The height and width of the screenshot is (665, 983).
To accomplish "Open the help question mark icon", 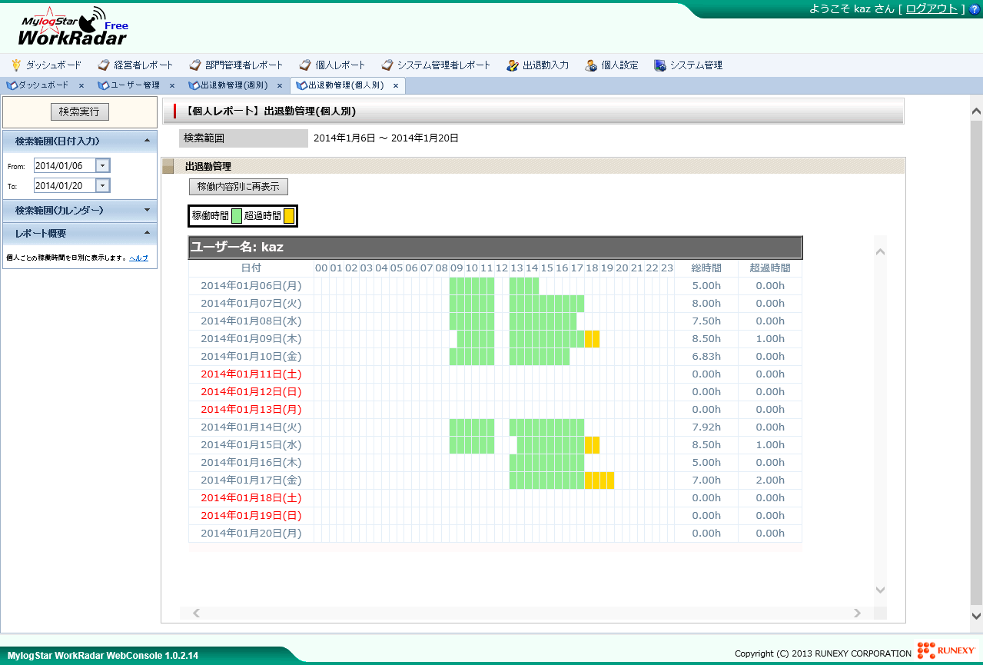I will point(975,9).
